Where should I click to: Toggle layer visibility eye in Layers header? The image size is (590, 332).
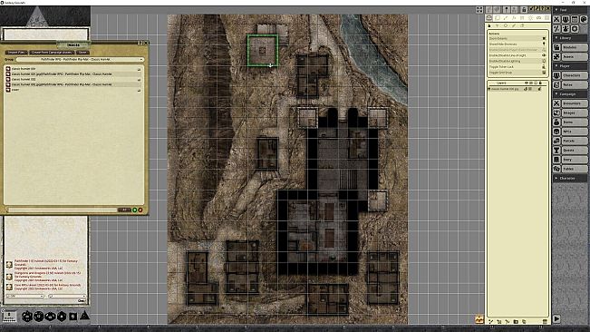(x=527, y=83)
